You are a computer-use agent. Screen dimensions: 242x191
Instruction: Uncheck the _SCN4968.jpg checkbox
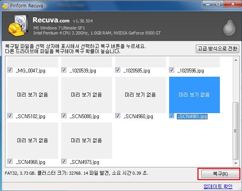(10, 162)
